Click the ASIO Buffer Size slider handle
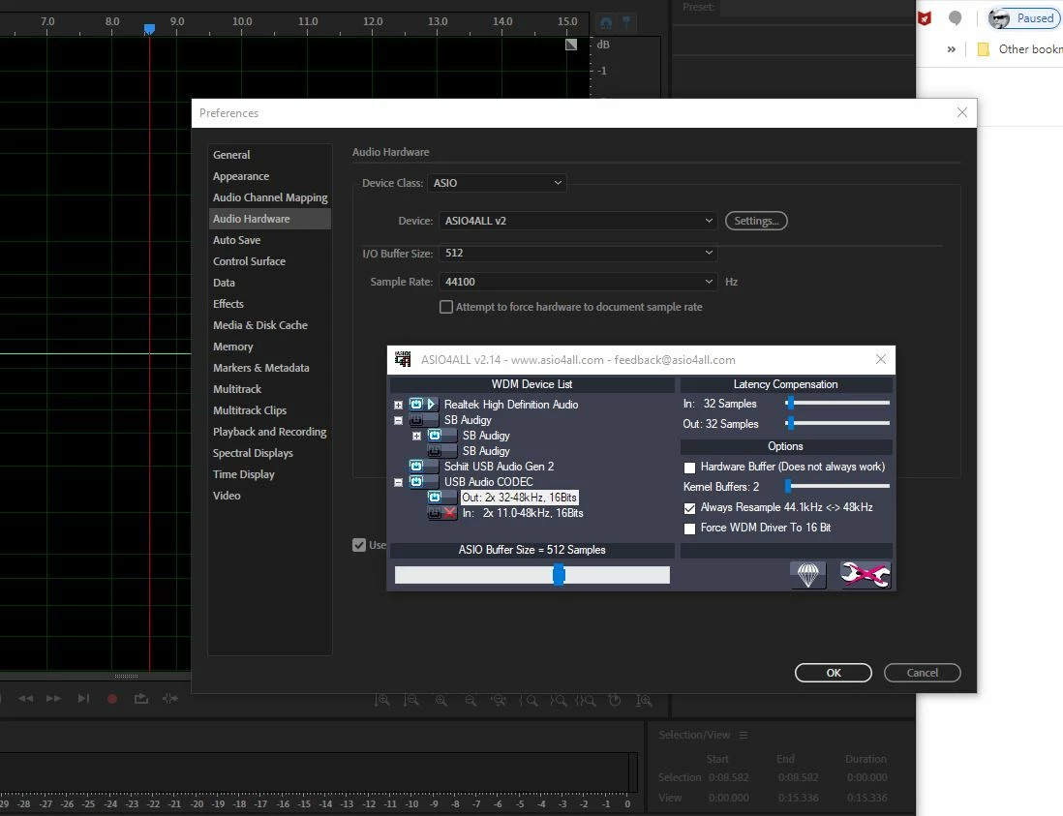 click(558, 575)
